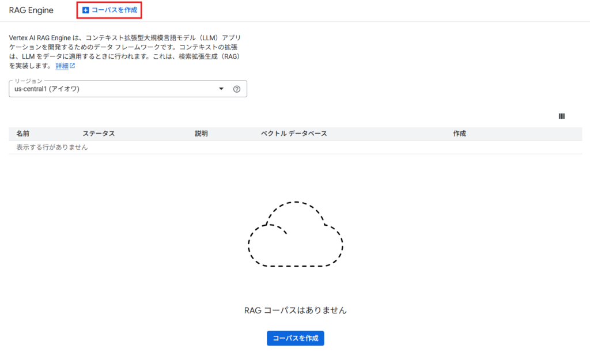Expand the region dropdown arrow

221,89
